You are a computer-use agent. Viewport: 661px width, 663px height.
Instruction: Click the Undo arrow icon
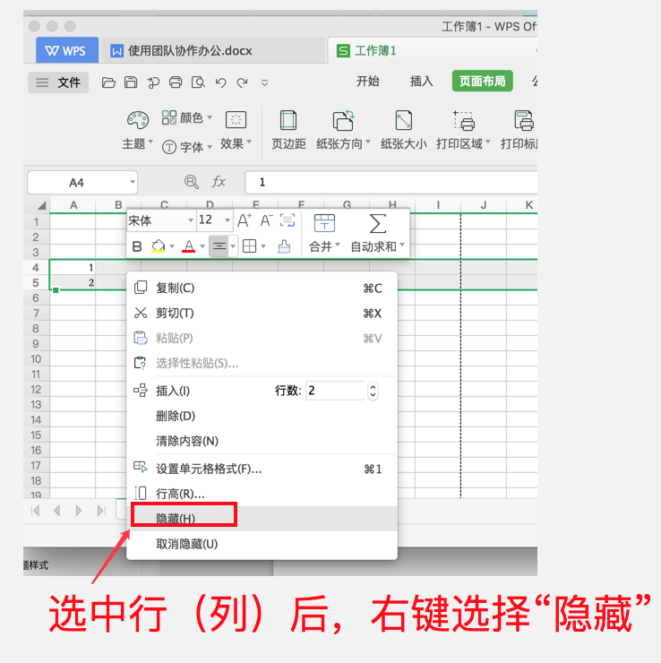pyautogui.click(x=220, y=82)
